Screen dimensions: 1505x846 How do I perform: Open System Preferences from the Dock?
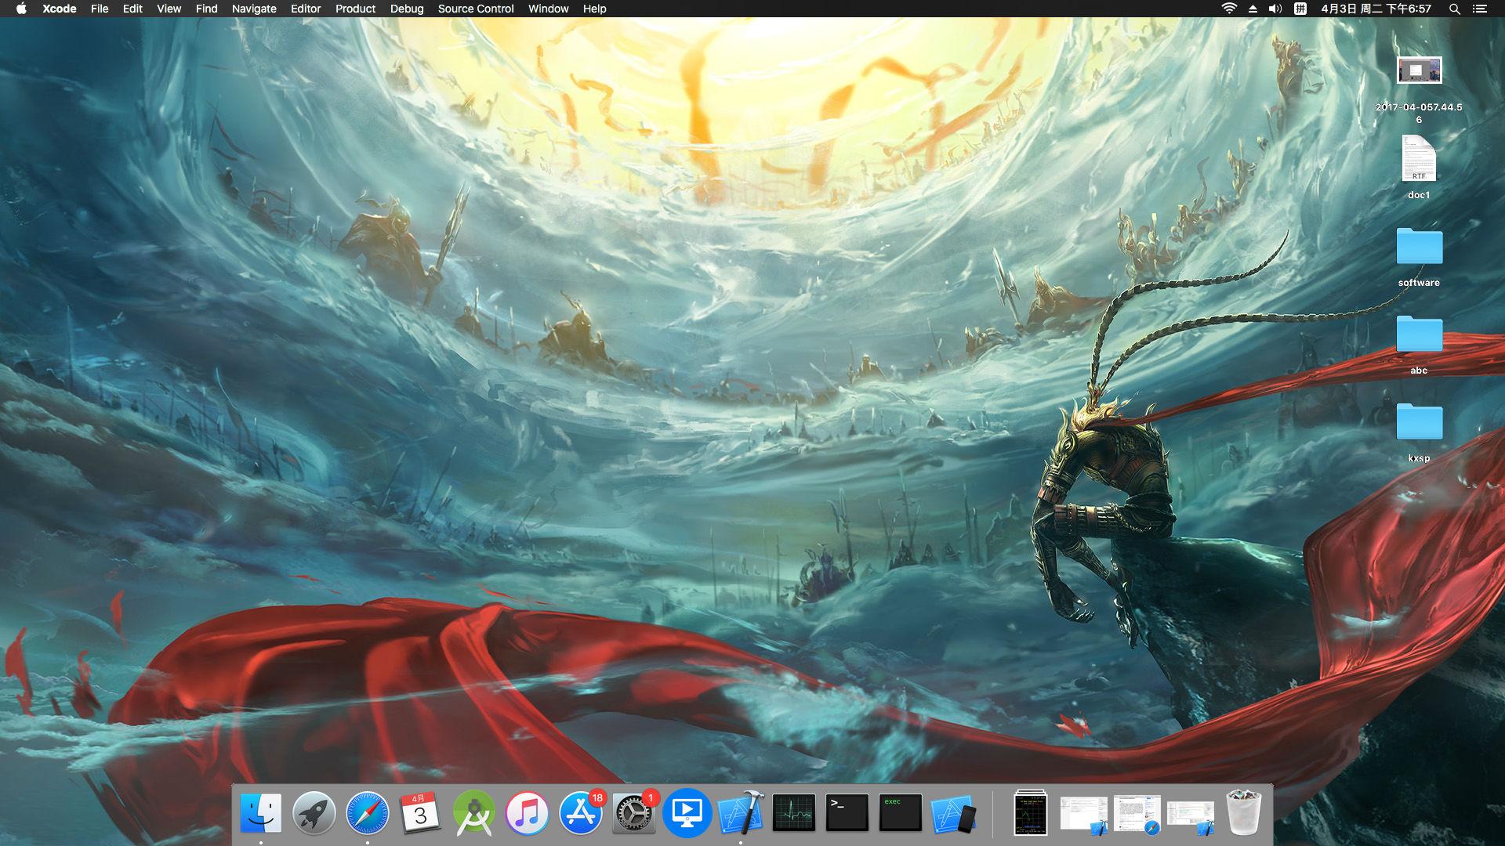point(634,814)
